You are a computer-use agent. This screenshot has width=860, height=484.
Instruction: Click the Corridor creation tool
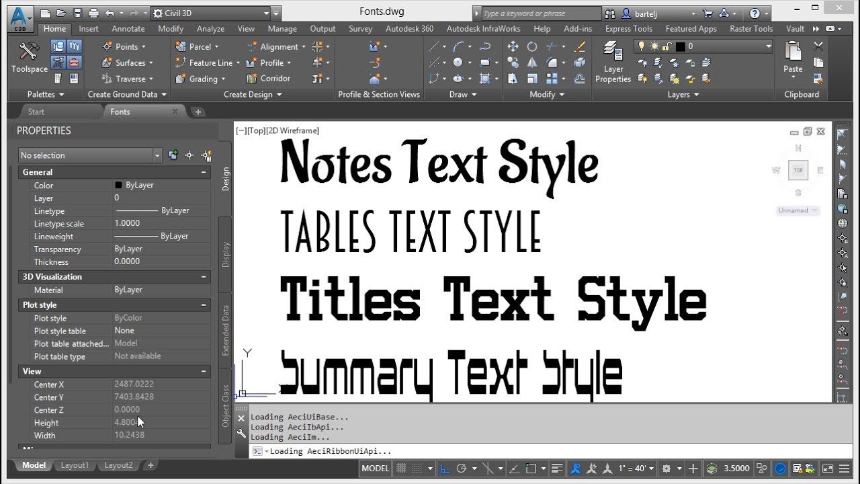tap(269, 79)
